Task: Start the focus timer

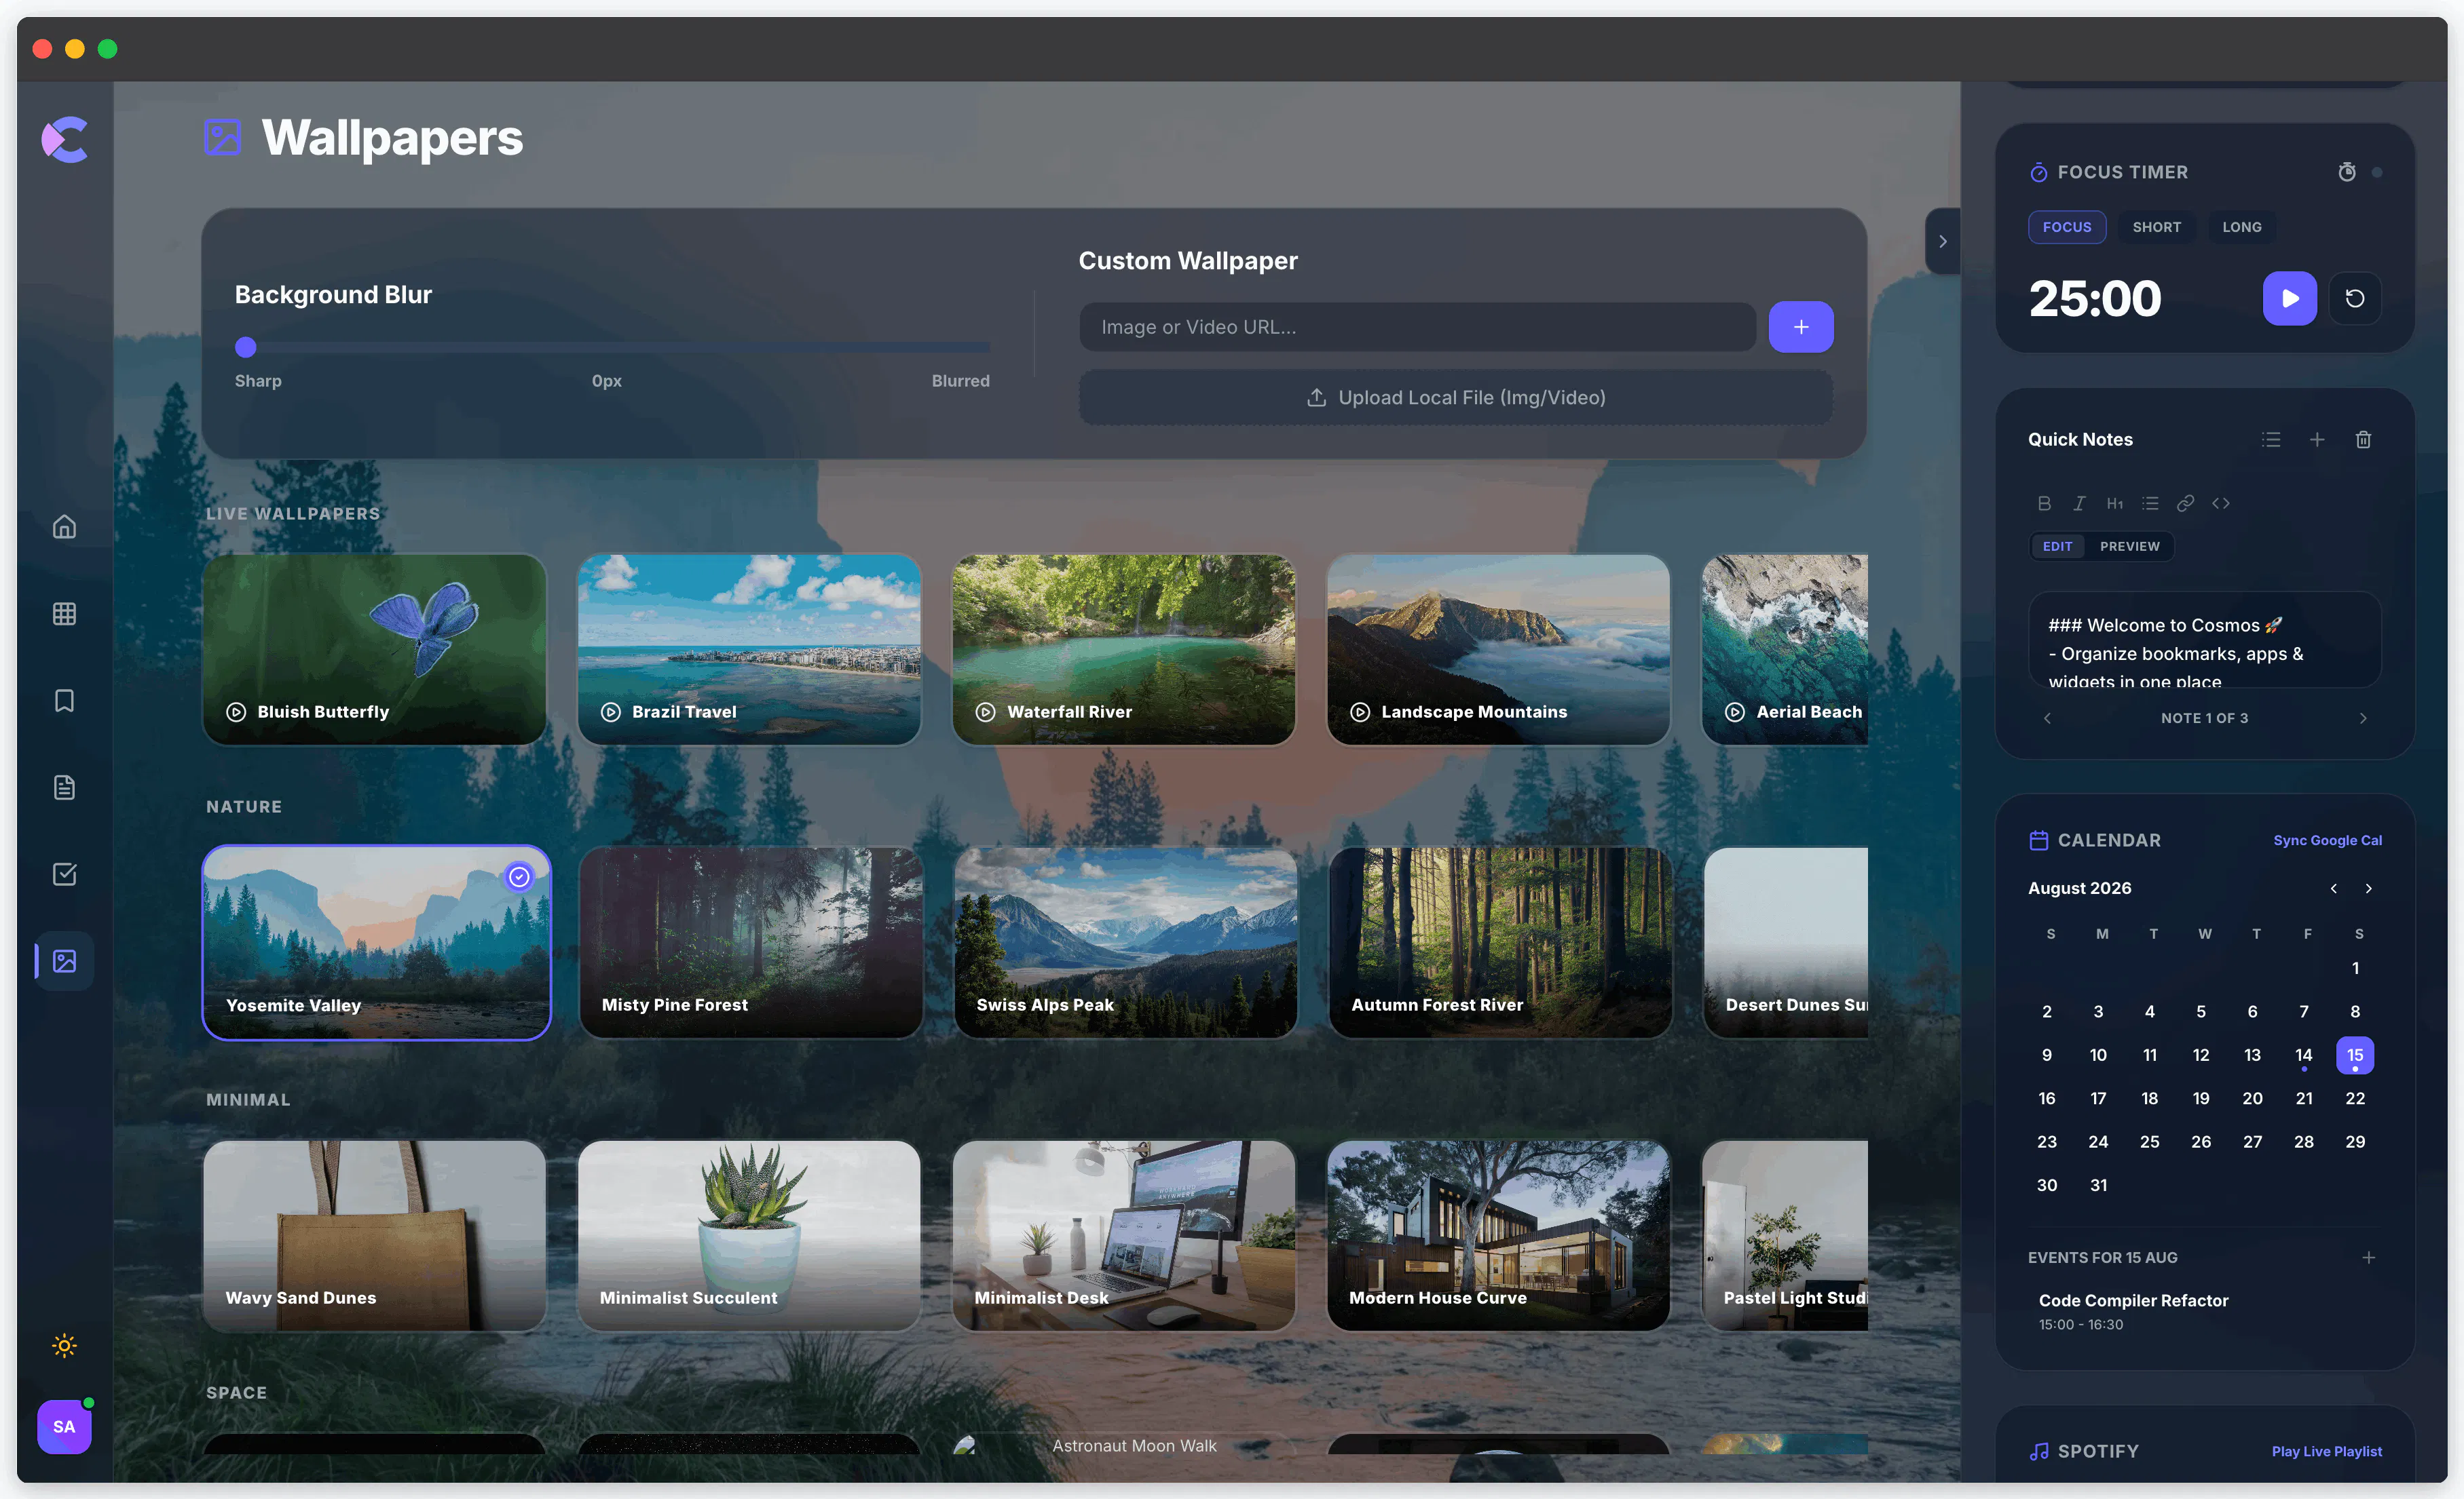Action: pyautogui.click(x=2290, y=298)
